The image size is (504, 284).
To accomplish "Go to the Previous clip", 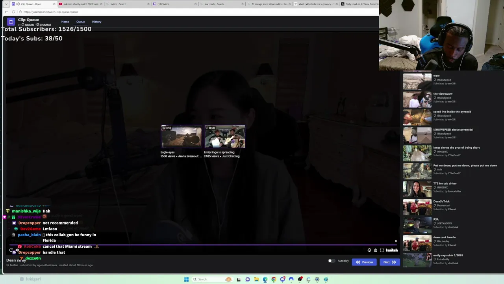I will coord(365,262).
